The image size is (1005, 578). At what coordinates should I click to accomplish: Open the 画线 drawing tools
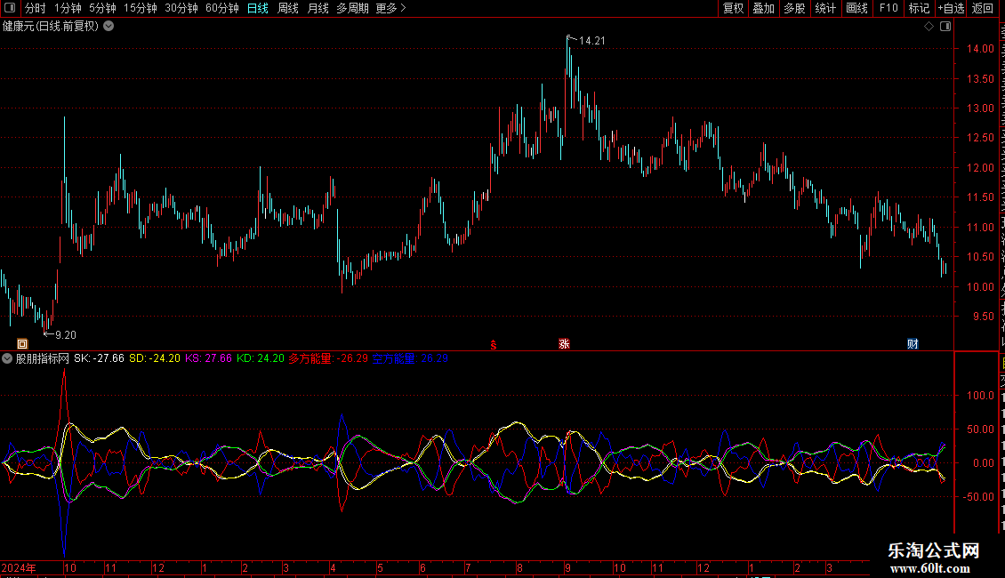pyautogui.click(x=857, y=8)
